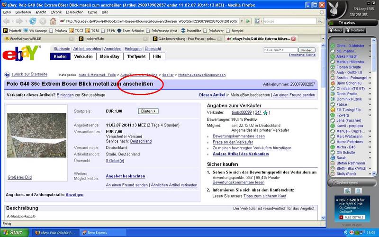Click the eBay logo
379x237 pixels.
[21, 53]
